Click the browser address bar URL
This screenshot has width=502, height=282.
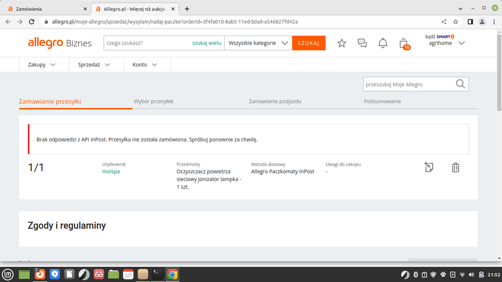click(175, 22)
